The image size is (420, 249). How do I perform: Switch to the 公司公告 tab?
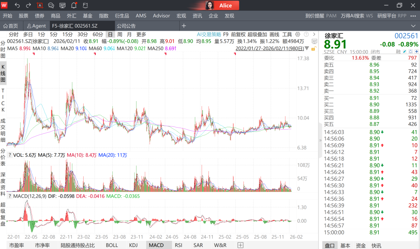coord(126,26)
